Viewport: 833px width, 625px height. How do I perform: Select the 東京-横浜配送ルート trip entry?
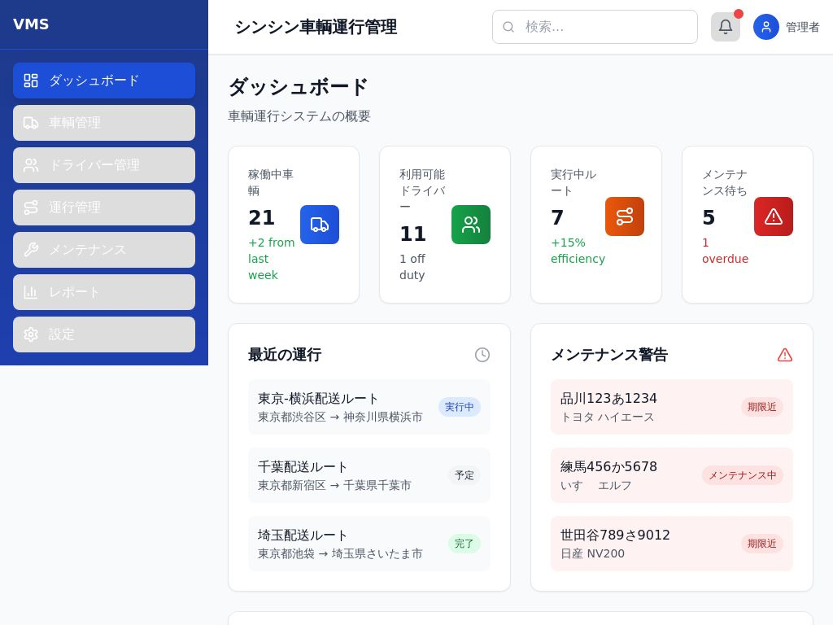coord(342,407)
